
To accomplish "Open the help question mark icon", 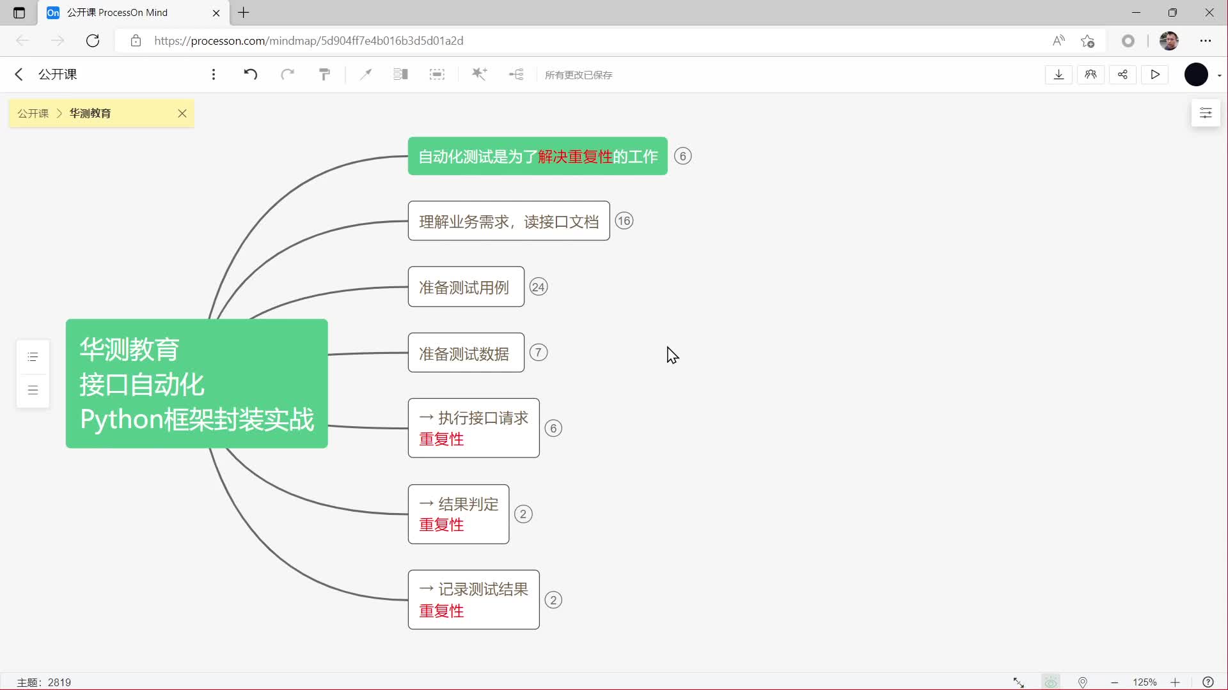I will [x=1208, y=682].
